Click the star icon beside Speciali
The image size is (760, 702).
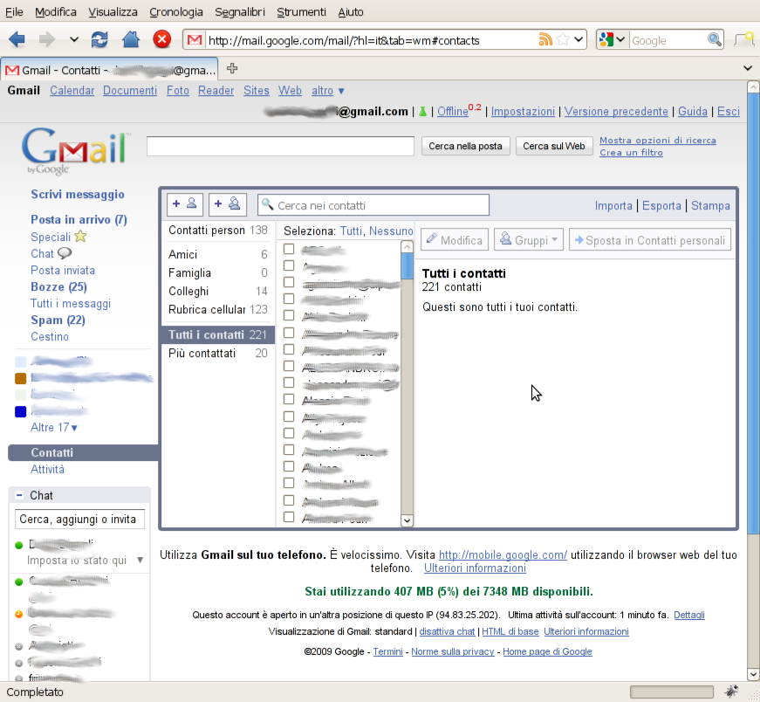point(80,237)
